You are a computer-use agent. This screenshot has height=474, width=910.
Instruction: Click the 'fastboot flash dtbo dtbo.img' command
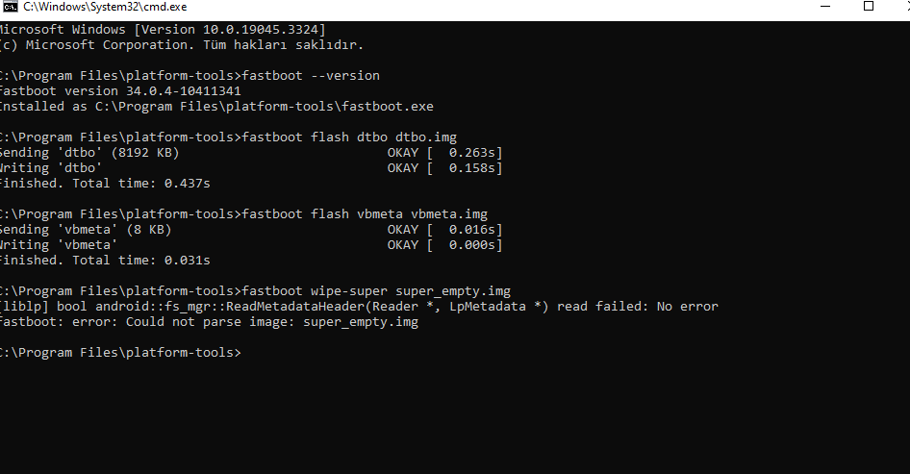pos(349,137)
